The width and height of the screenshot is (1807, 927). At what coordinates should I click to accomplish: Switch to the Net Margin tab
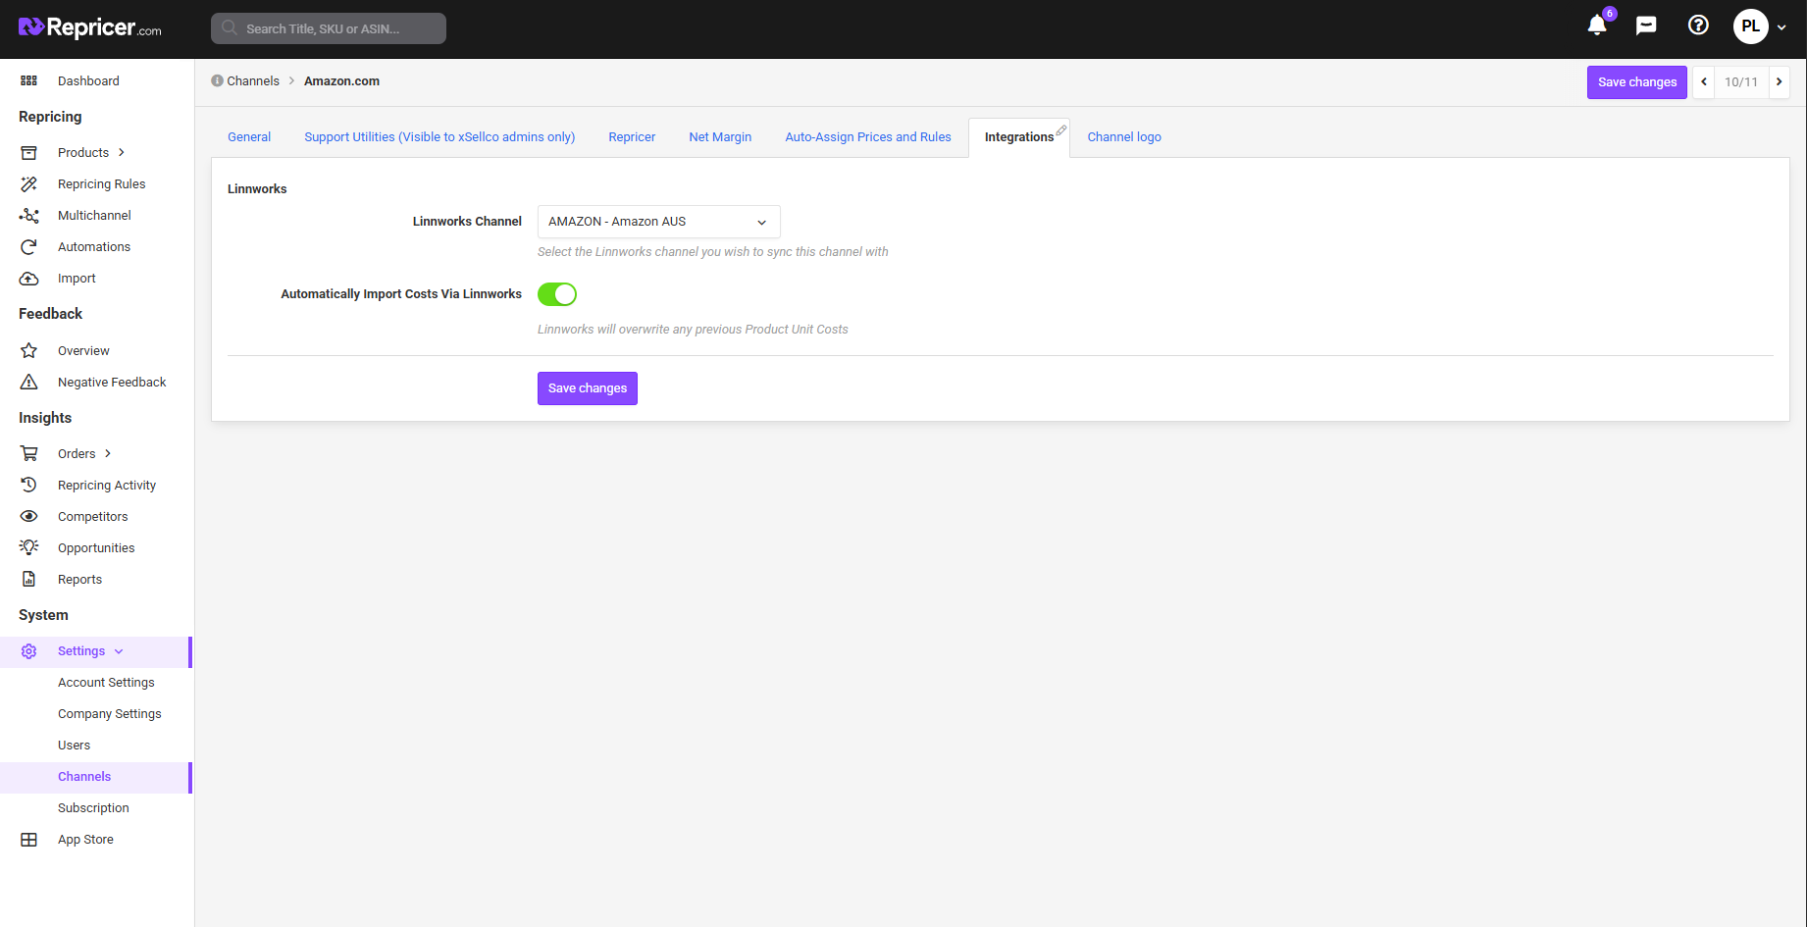[720, 137]
